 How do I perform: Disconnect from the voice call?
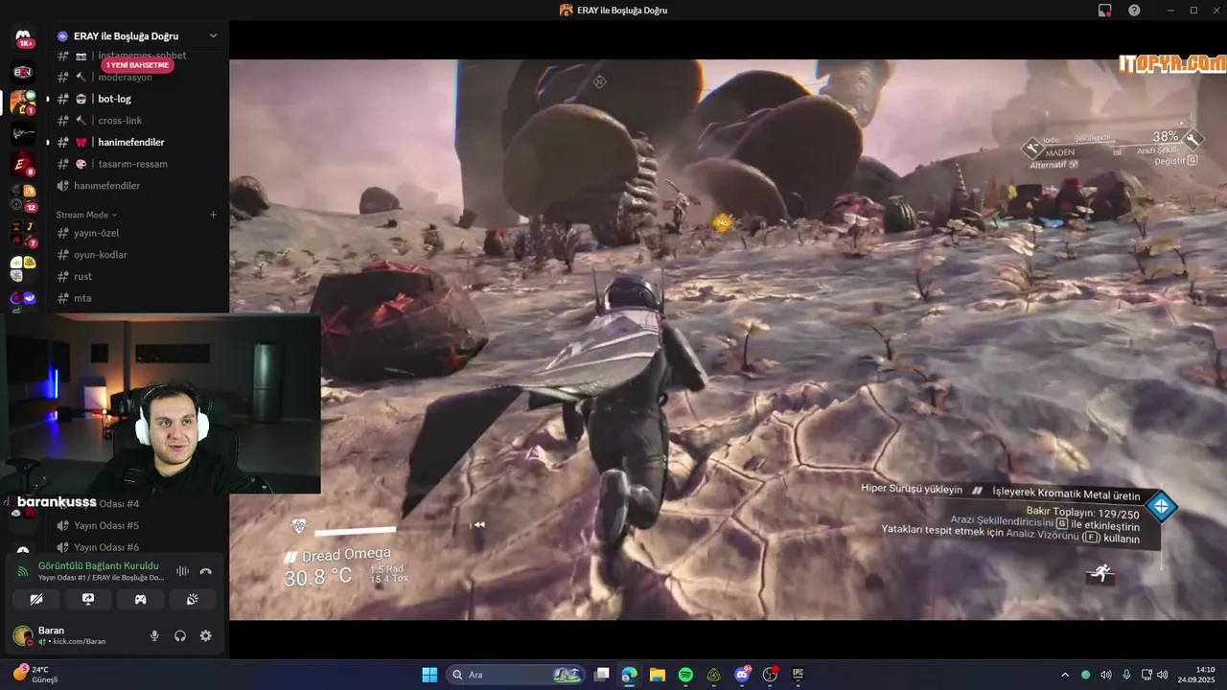[205, 571]
